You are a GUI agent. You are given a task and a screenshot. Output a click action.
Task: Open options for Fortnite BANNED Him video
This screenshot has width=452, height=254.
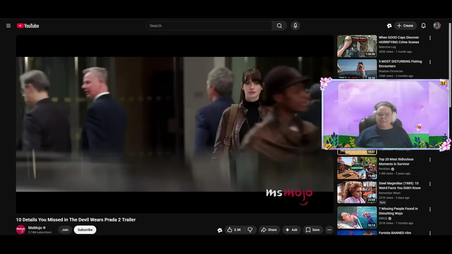(430, 233)
